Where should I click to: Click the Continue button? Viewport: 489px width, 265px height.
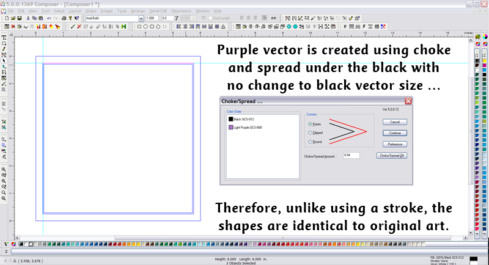click(x=395, y=133)
